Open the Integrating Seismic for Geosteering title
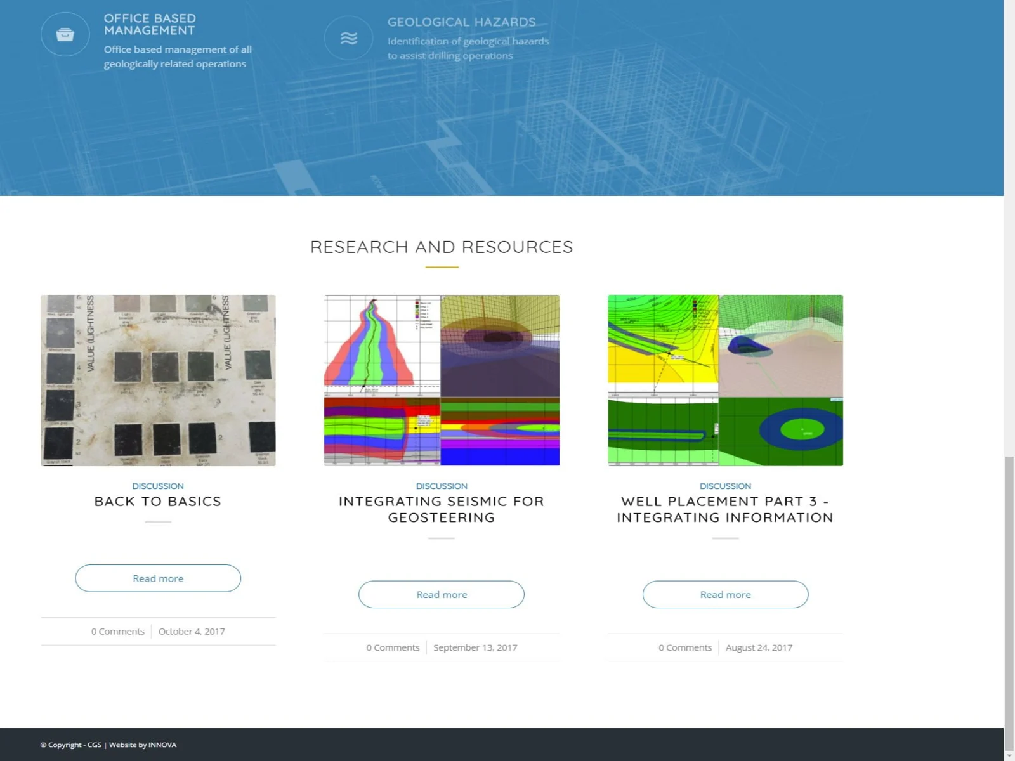Image resolution: width=1015 pixels, height=761 pixels. [442, 509]
